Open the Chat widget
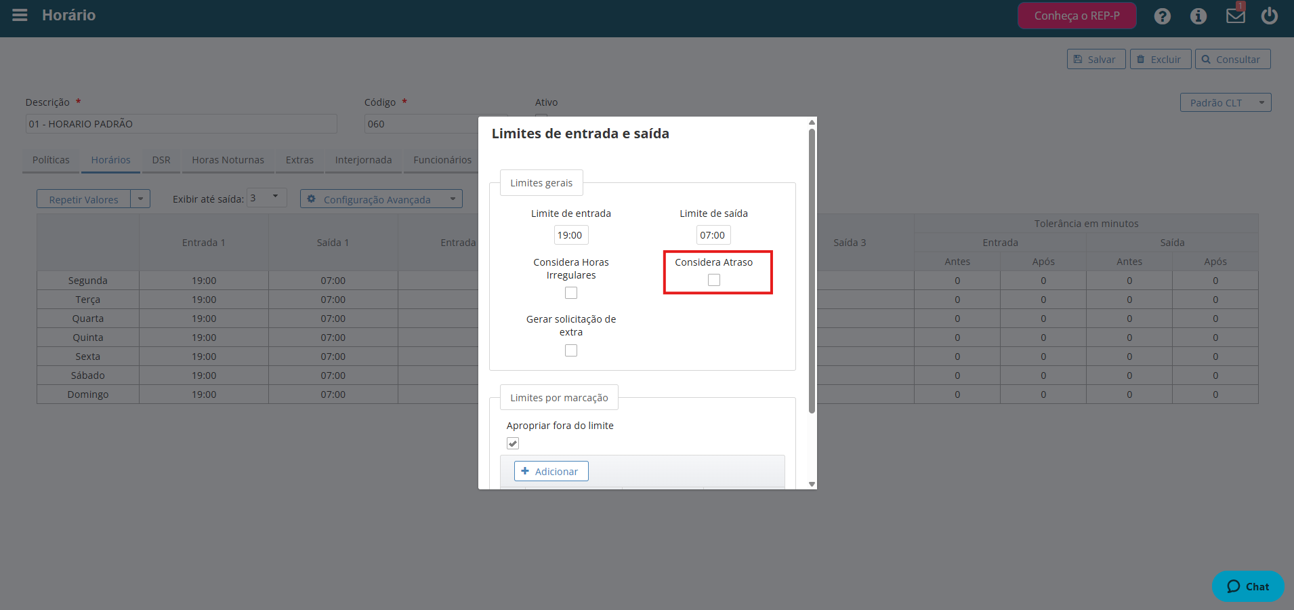The height and width of the screenshot is (610, 1294). 1248,586
